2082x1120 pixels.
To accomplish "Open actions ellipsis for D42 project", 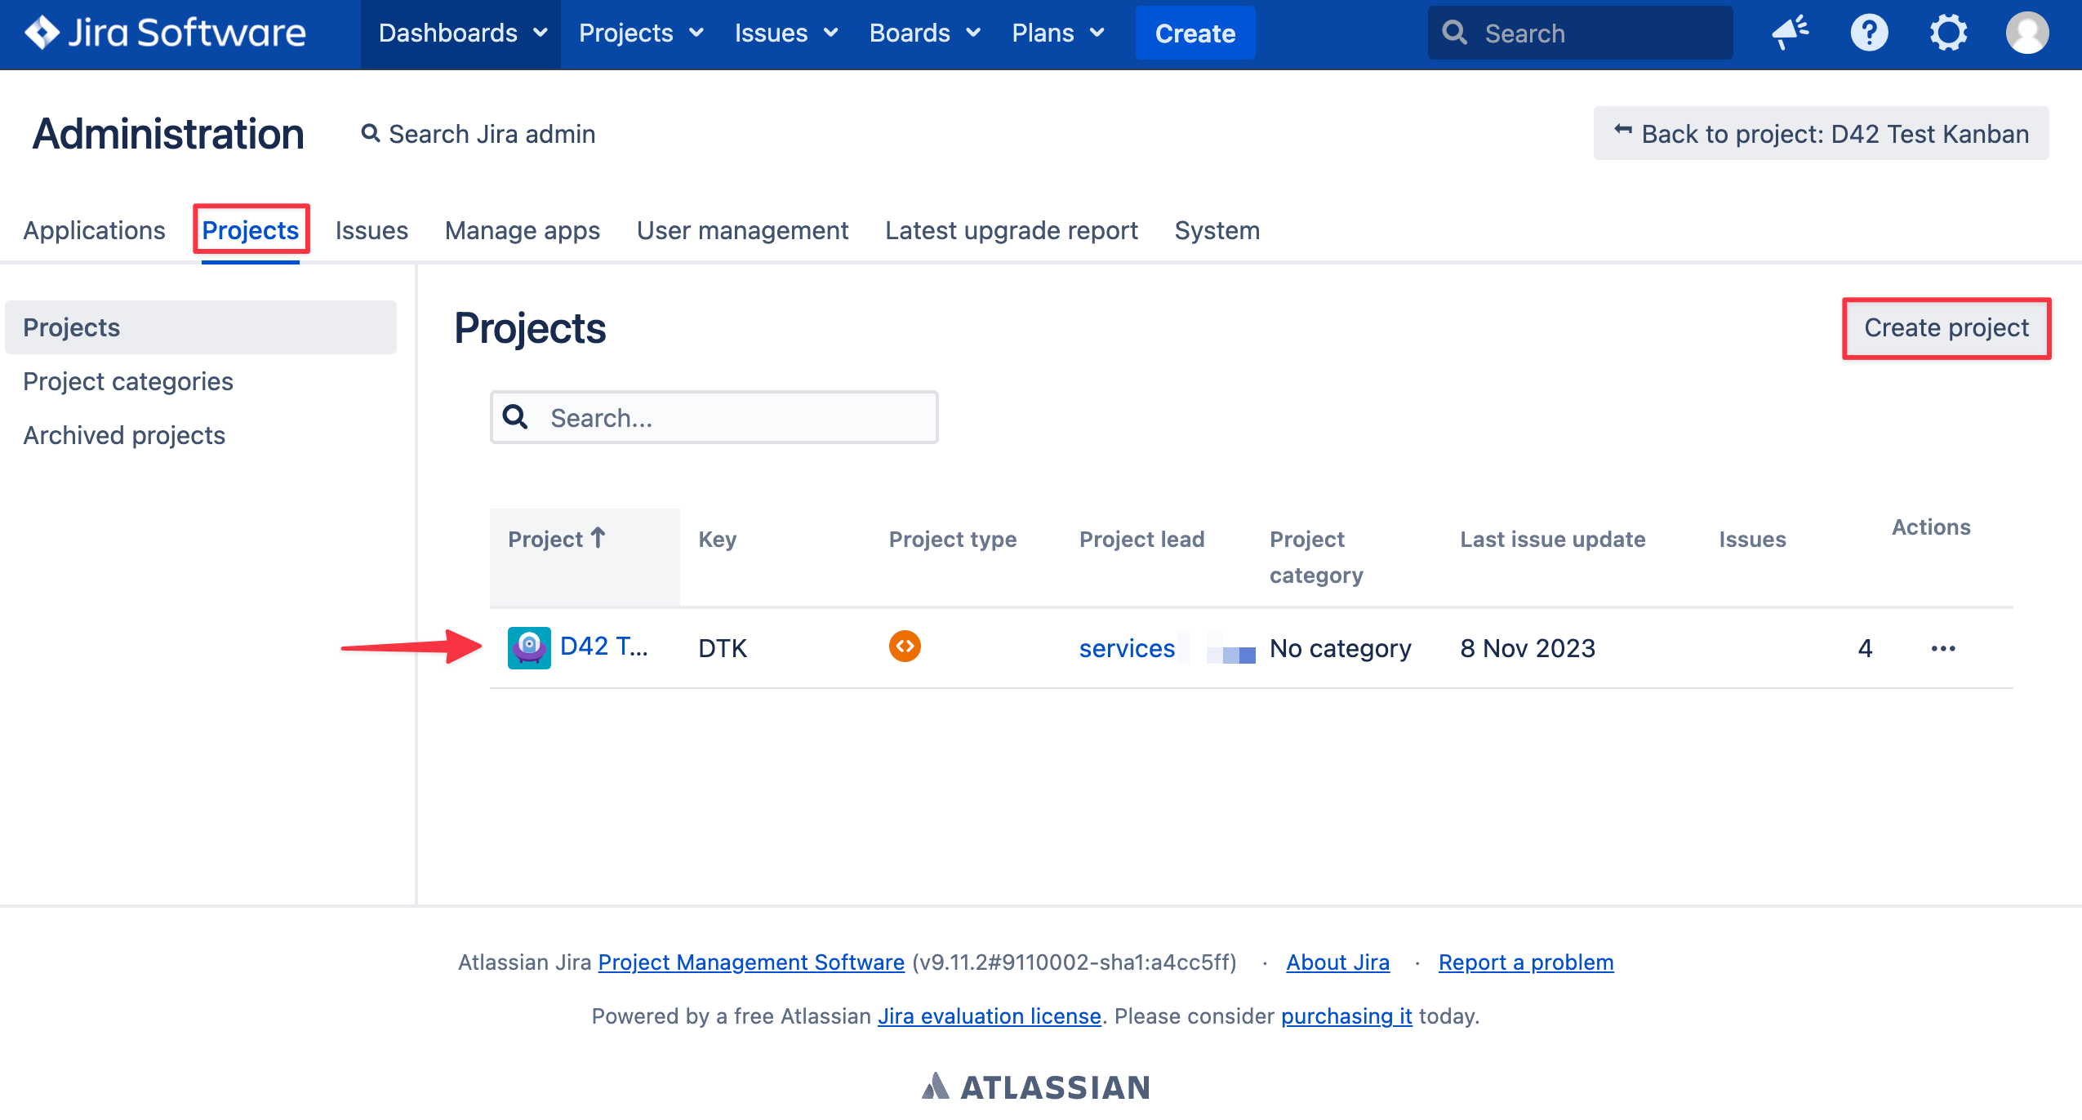I will pyautogui.click(x=1943, y=648).
